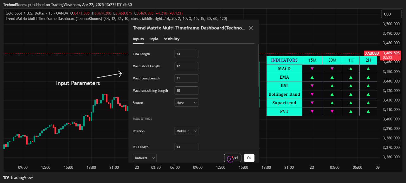Click the MACD row label in the table
Screen dimensions: 406x183
click(284, 69)
